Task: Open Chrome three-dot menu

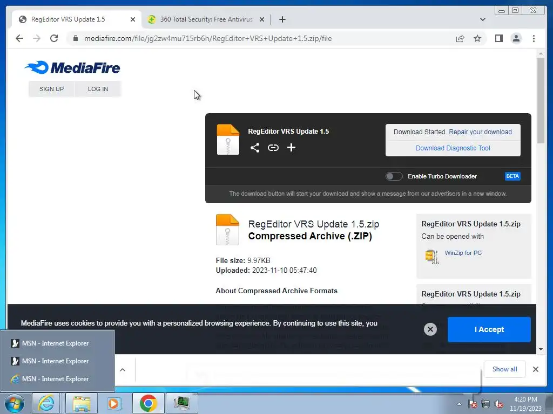Action: (534, 38)
